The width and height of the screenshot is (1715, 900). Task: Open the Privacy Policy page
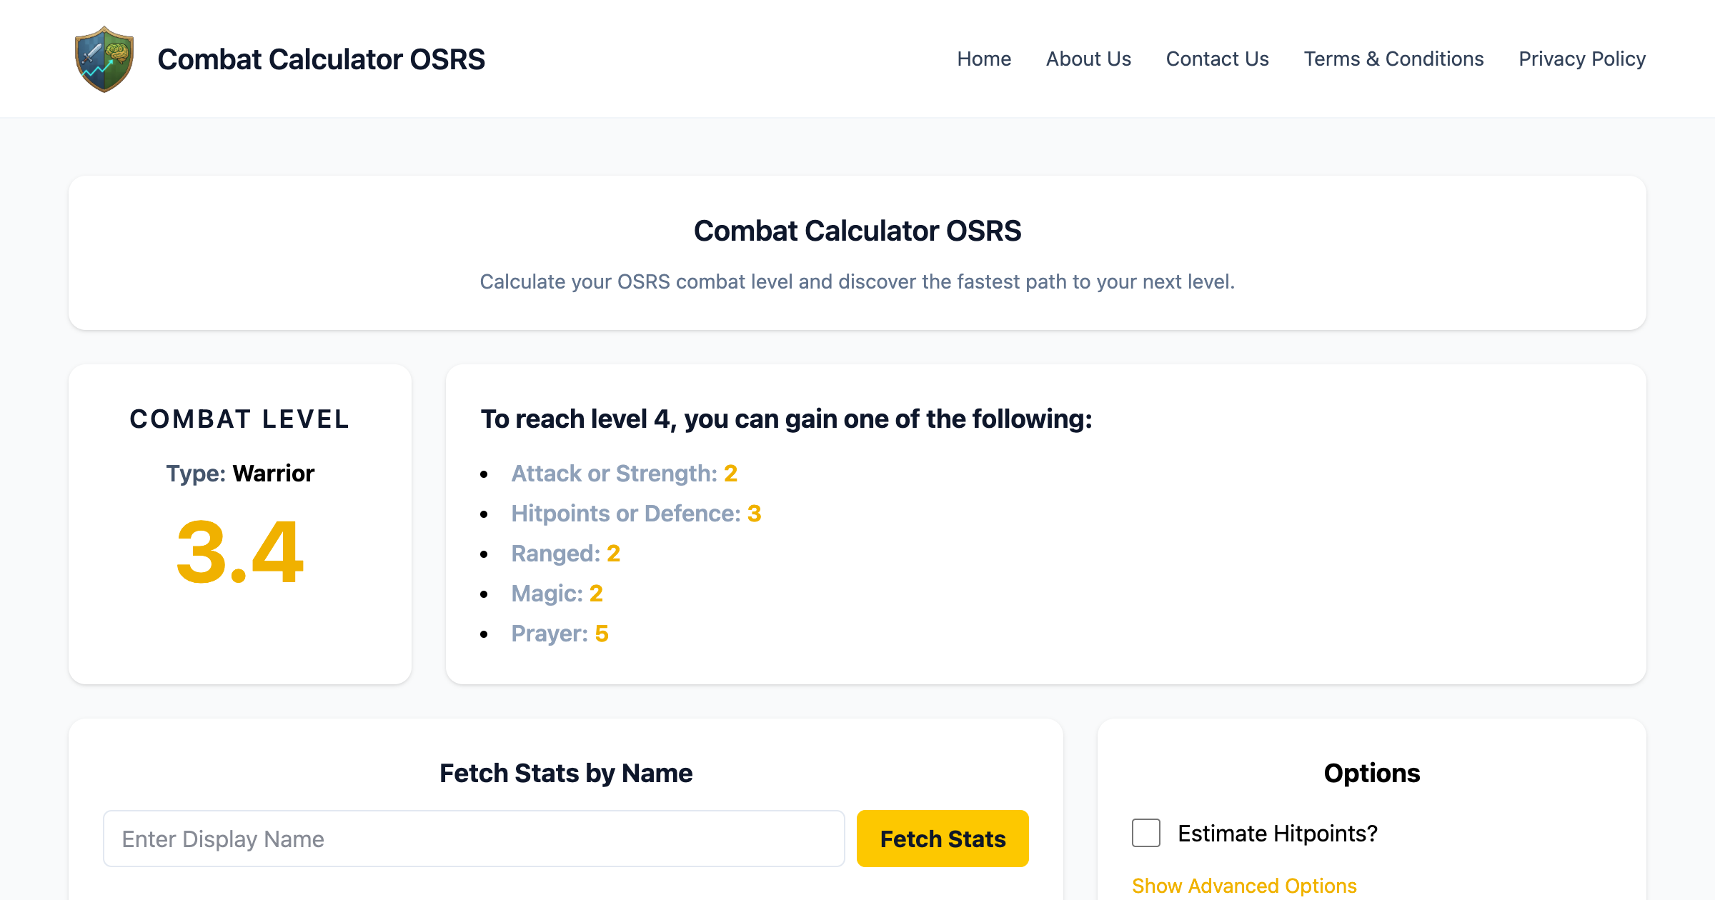click(x=1582, y=59)
